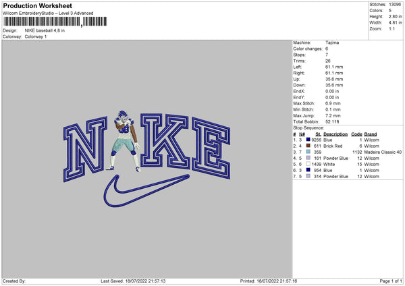Click the Production Worksheet heading
Image resolution: width=405 pixels, height=286 pixels.
(x=37, y=5)
